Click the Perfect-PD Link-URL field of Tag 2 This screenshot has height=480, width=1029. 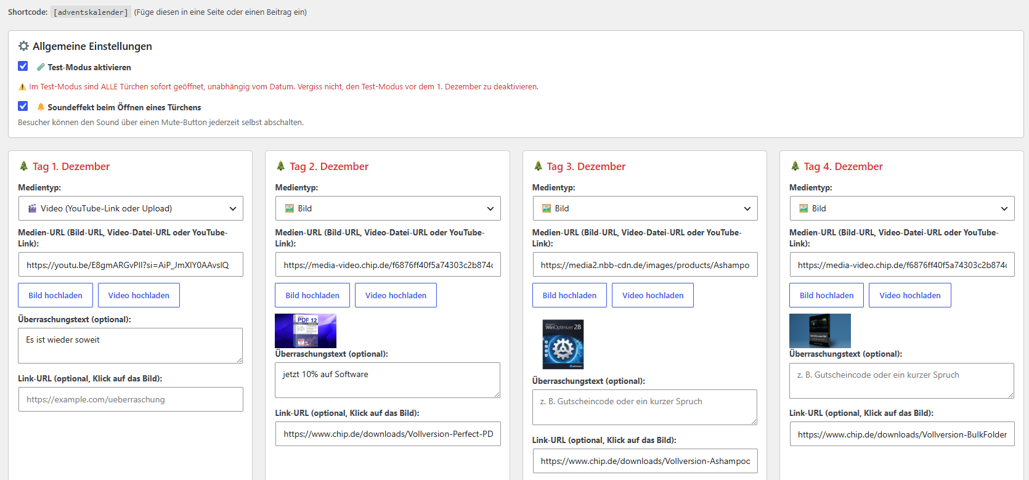pos(388,434)
